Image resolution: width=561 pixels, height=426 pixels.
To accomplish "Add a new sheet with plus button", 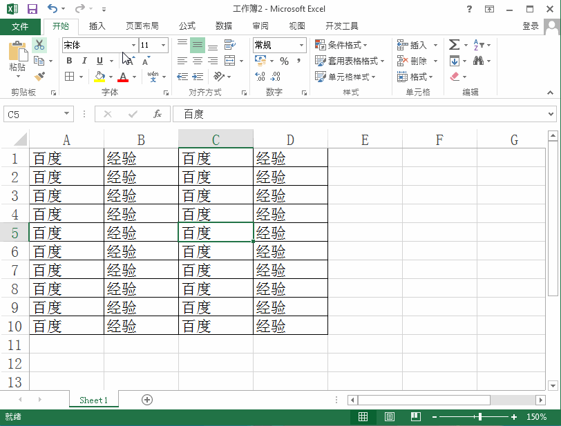I will point(147,400).
